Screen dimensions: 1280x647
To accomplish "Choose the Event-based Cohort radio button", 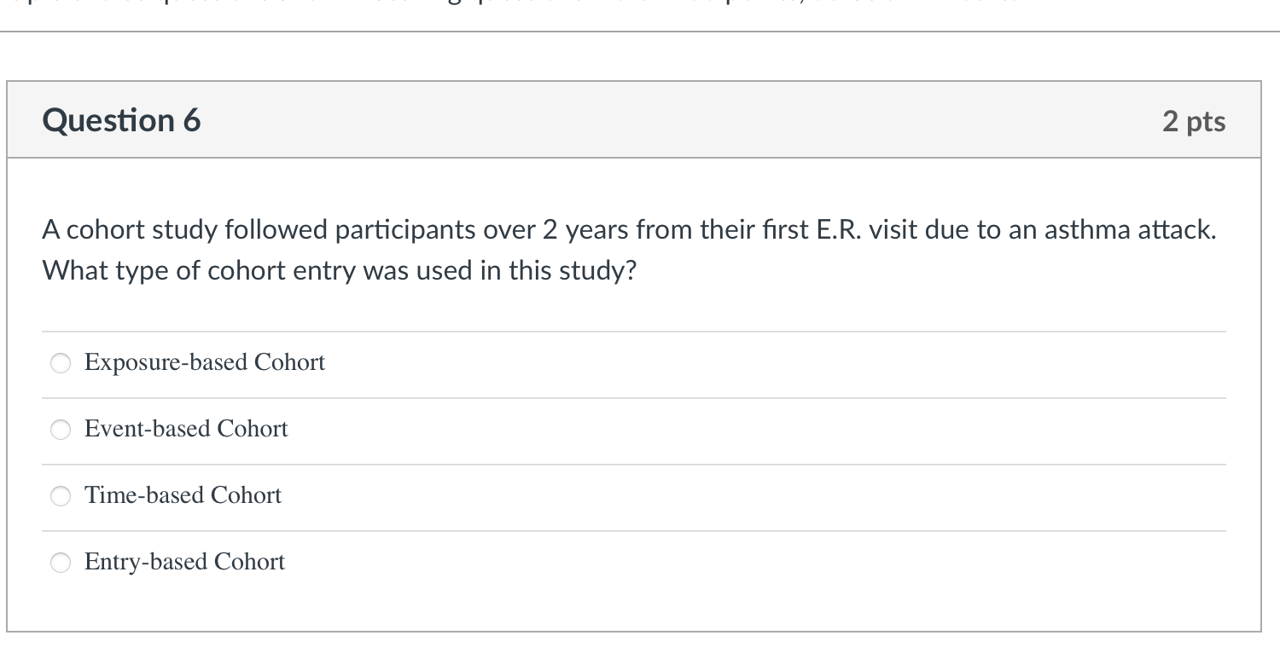I will coord(61,430).
